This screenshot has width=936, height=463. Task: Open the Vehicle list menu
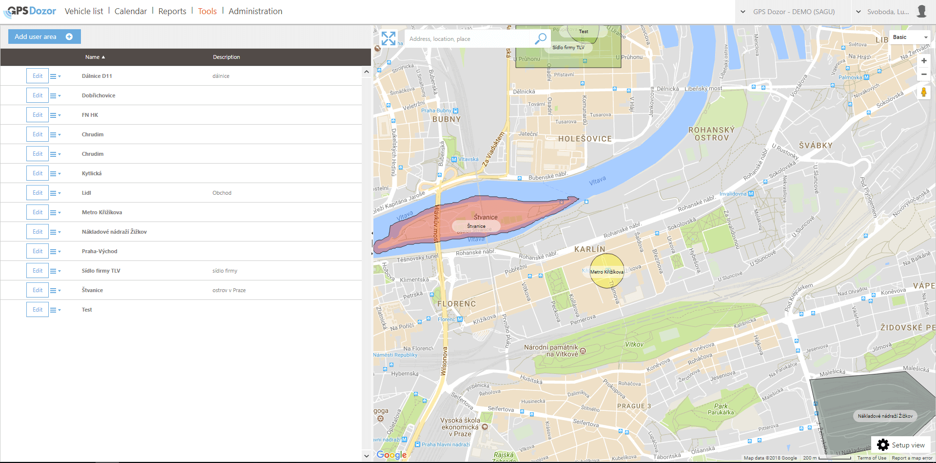tap(84, 11)
